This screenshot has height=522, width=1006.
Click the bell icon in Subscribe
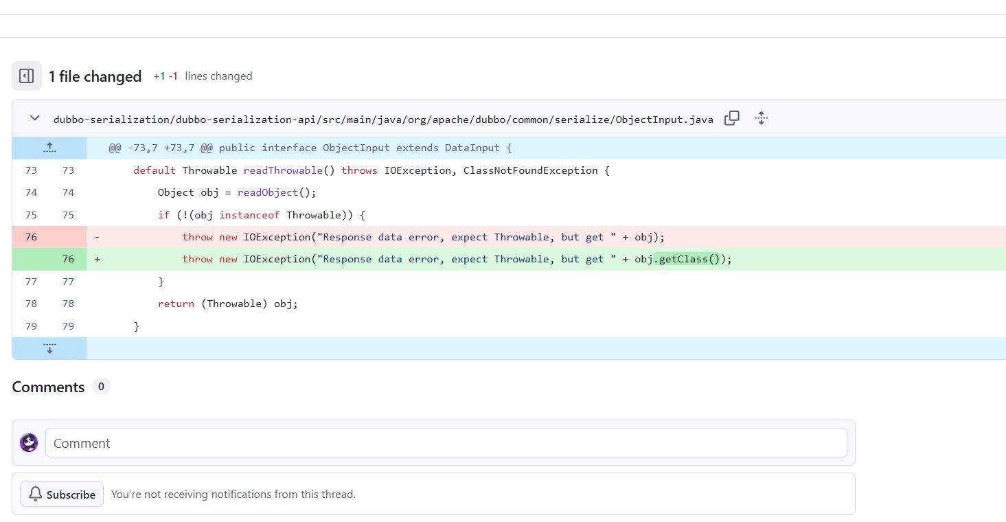(x=36, y=494)
